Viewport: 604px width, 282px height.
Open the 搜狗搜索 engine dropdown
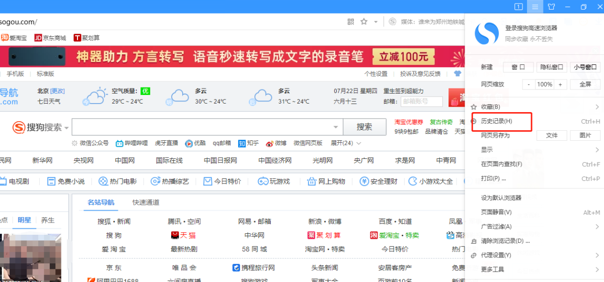(66, 128)
